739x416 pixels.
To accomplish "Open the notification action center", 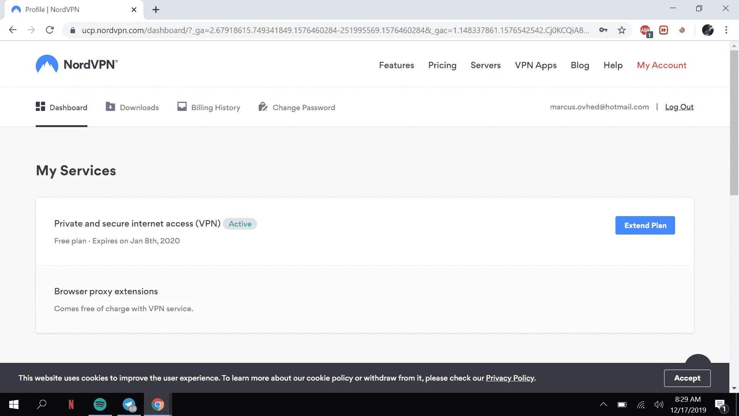I will (721, 405).
